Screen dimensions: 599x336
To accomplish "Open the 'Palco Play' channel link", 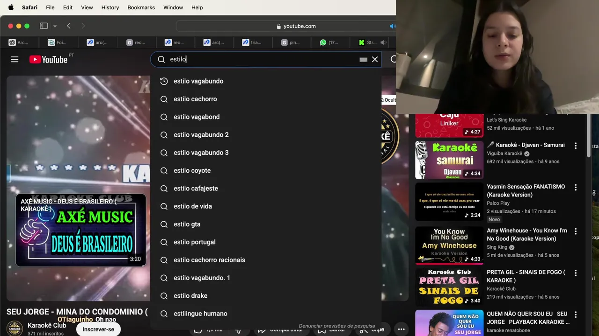I will tap(498, 203).
